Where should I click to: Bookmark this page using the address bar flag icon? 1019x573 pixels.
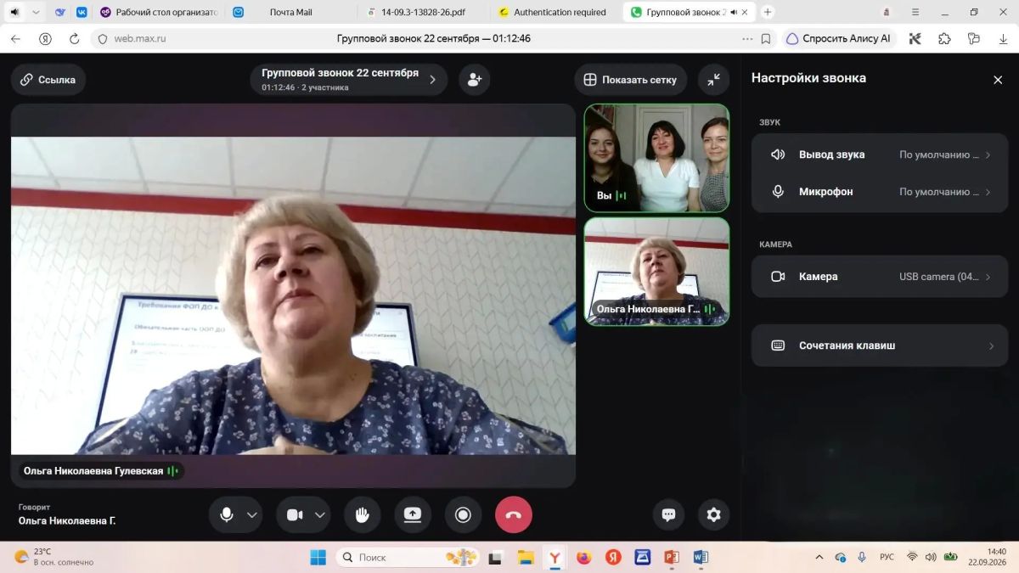point(766,38)
